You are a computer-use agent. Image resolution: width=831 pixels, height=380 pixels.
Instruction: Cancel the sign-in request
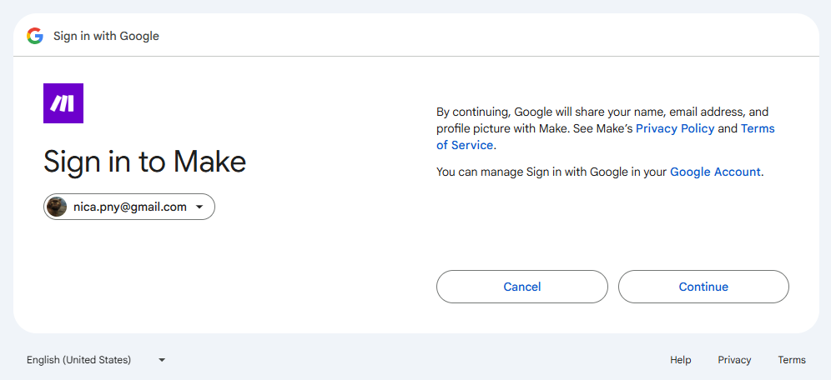click(522, 287)
